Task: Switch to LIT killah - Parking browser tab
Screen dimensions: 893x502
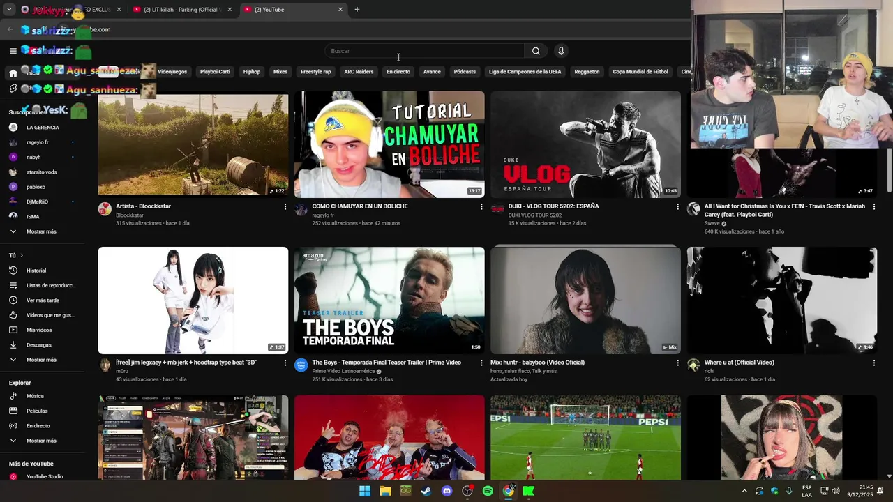Action: [181, 10]
